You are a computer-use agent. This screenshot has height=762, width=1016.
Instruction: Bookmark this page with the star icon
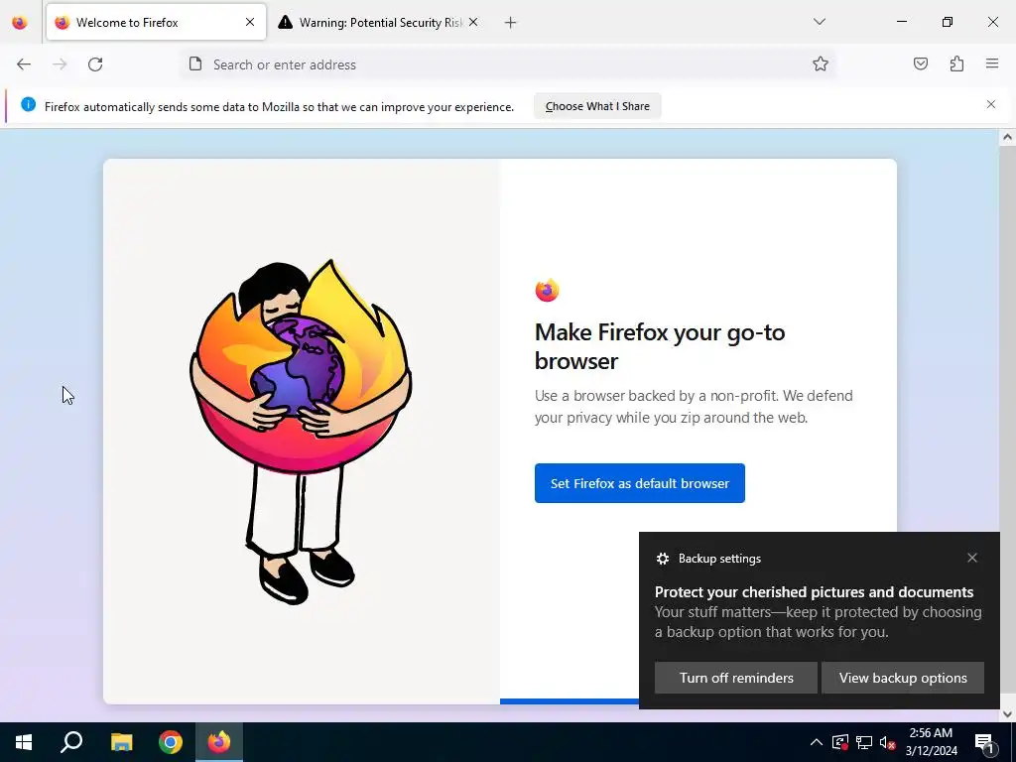[821, 64]
